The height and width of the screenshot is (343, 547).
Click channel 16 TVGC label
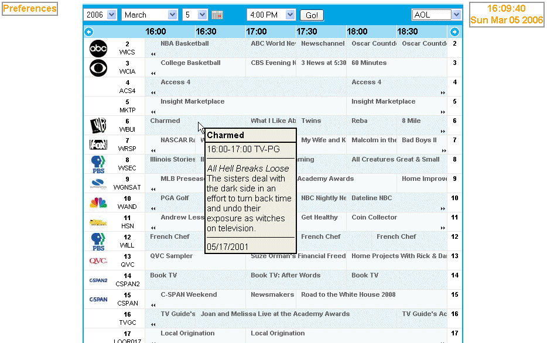127,318
